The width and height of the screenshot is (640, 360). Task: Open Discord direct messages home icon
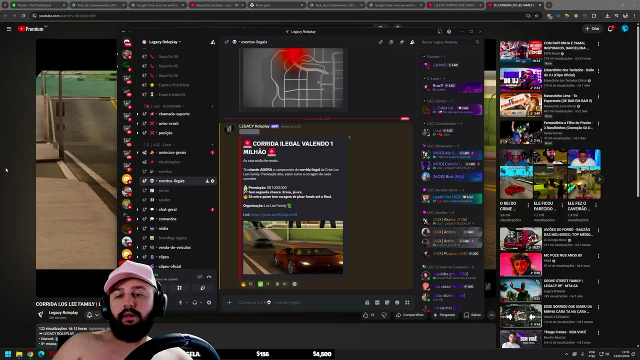click(x=127, y=42)
